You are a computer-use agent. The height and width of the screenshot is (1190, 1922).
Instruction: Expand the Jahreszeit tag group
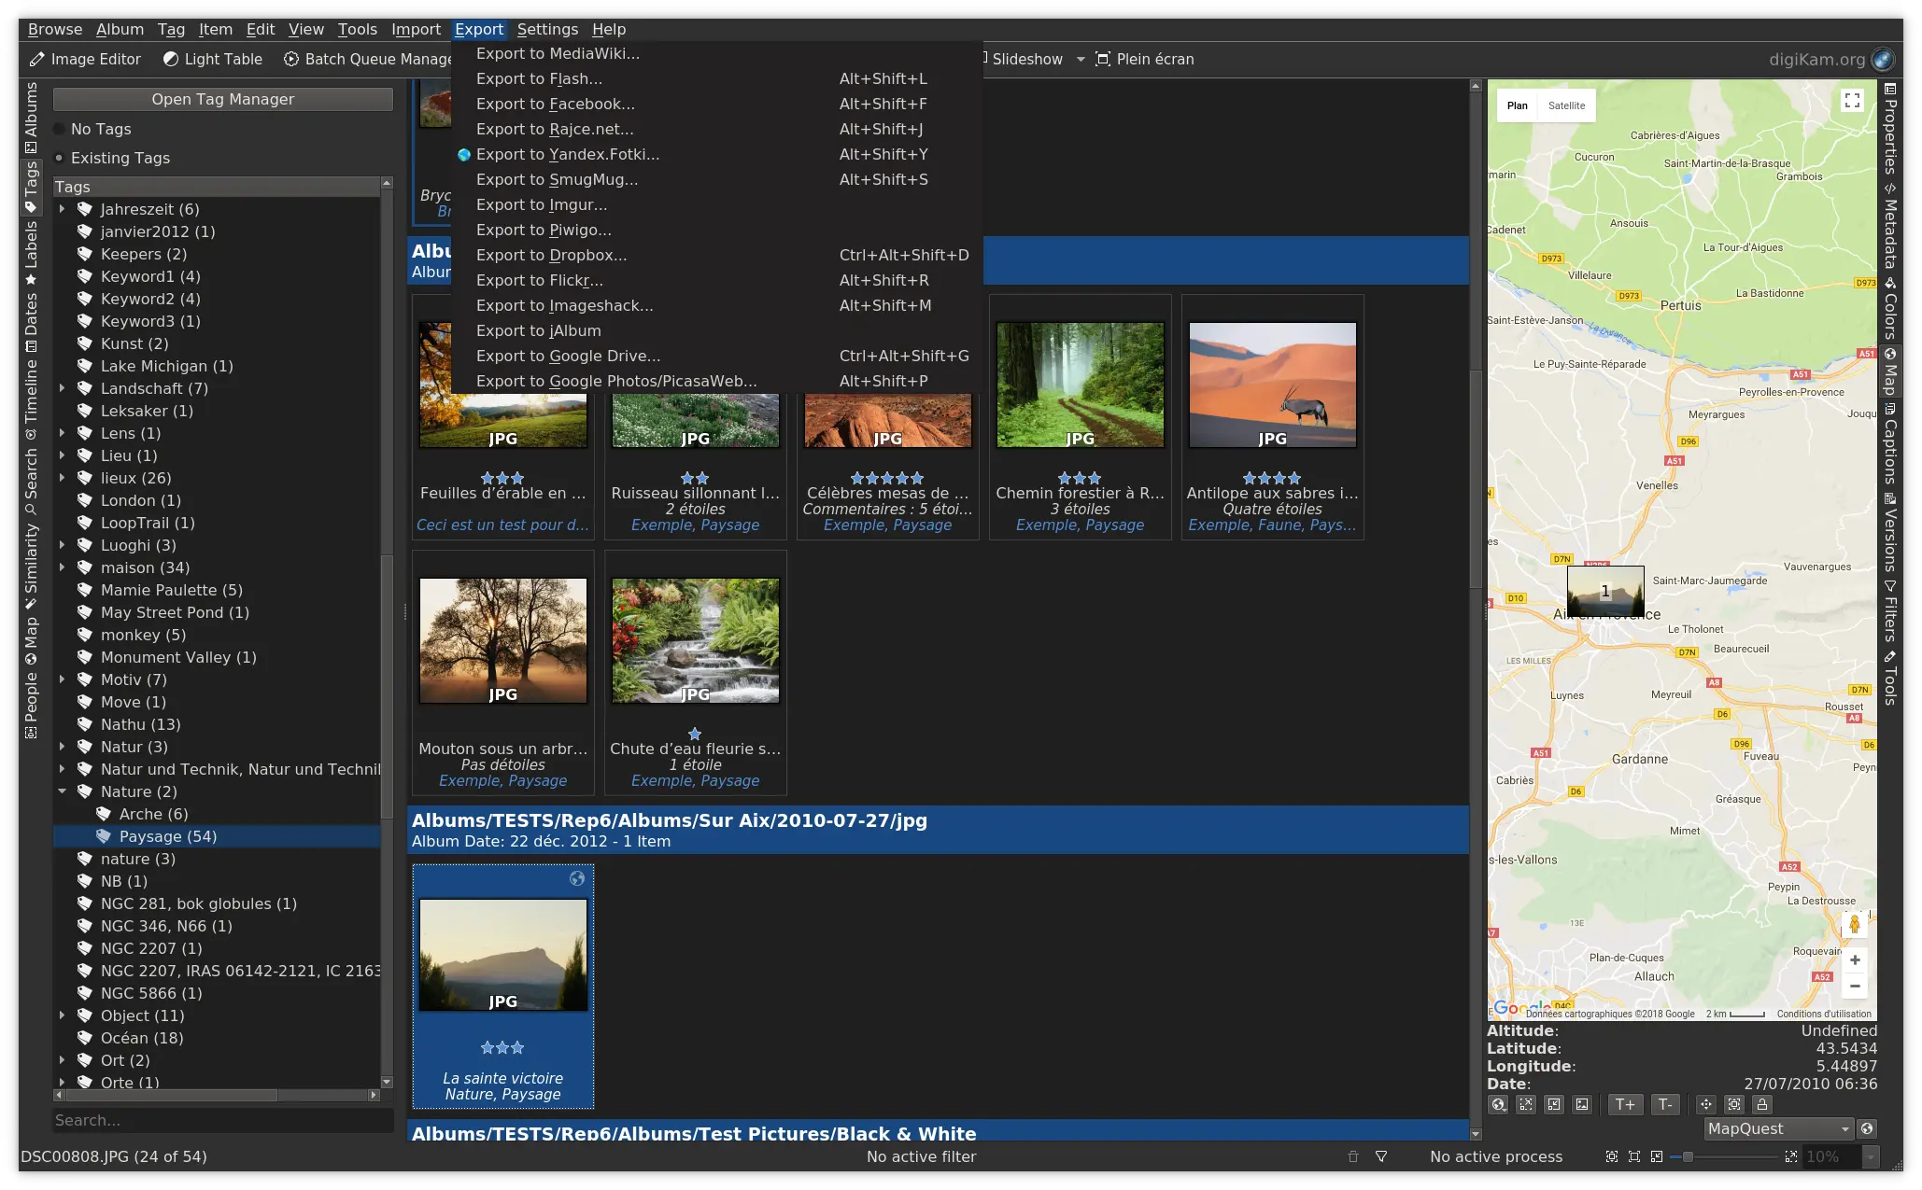[x=61, y=209]
